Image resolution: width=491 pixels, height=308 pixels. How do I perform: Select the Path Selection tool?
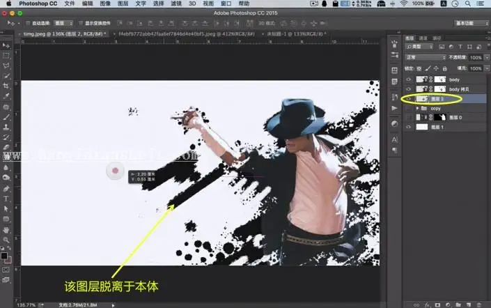click(x=6, y=209)
